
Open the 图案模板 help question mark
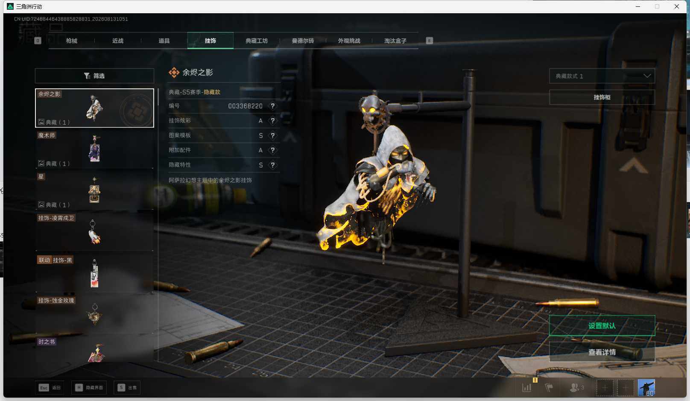(x=272, y=135)
